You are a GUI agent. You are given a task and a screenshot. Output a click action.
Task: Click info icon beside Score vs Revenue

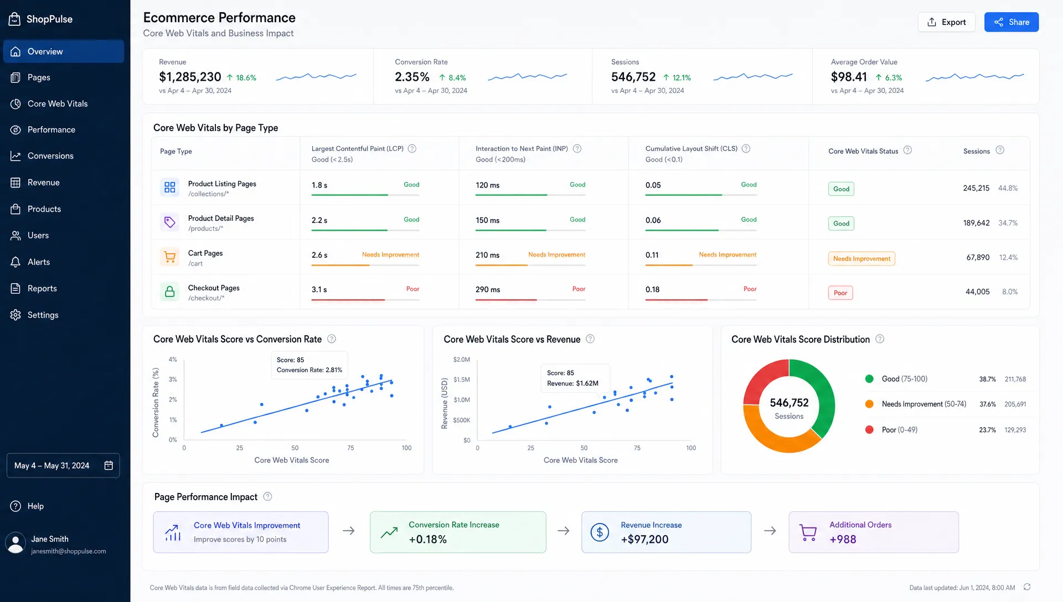[x=590, y=339]
